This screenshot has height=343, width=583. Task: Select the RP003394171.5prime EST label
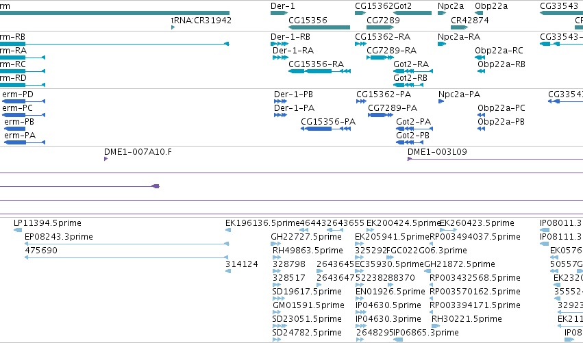click(x=475, y=305)
